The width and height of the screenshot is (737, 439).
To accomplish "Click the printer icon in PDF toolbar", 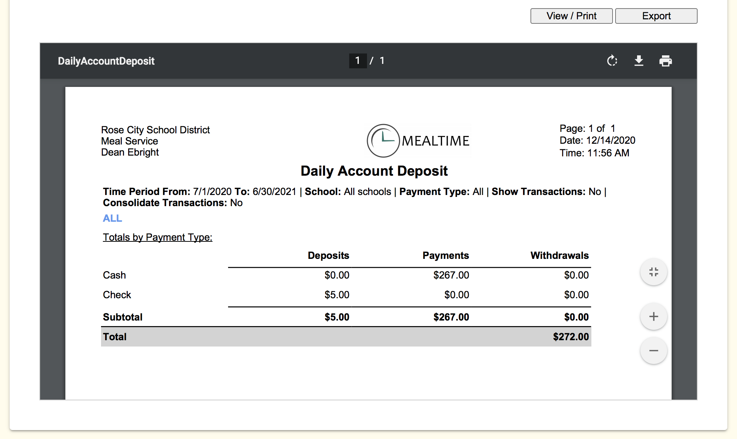I will tap(665, 61).
